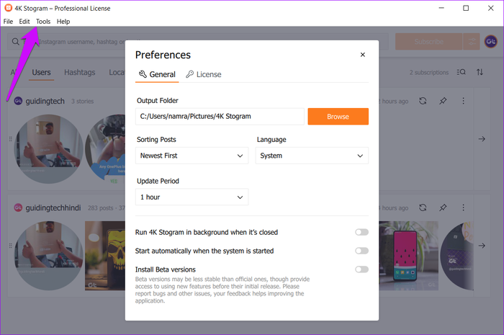Browse for an output folder
This screenshot has width=504, height=335.
338,117
